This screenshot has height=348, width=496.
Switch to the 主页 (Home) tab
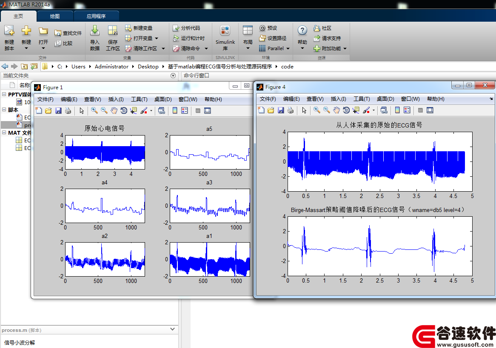[x=18, y=16]
